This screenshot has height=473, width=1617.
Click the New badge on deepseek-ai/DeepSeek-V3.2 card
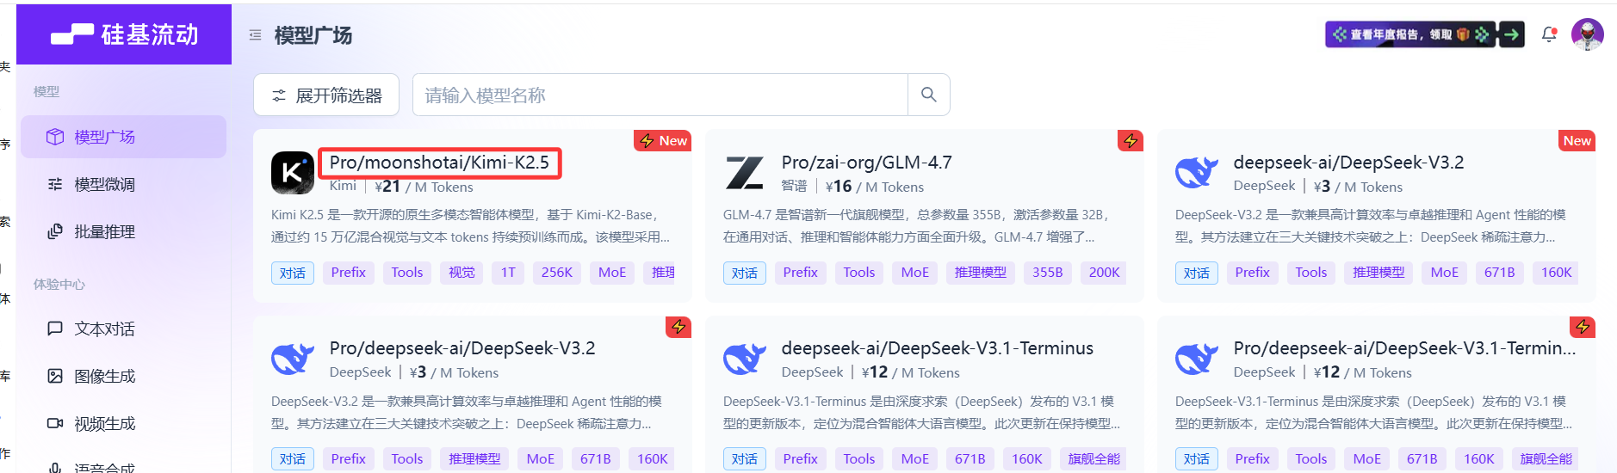[1577, 140]
